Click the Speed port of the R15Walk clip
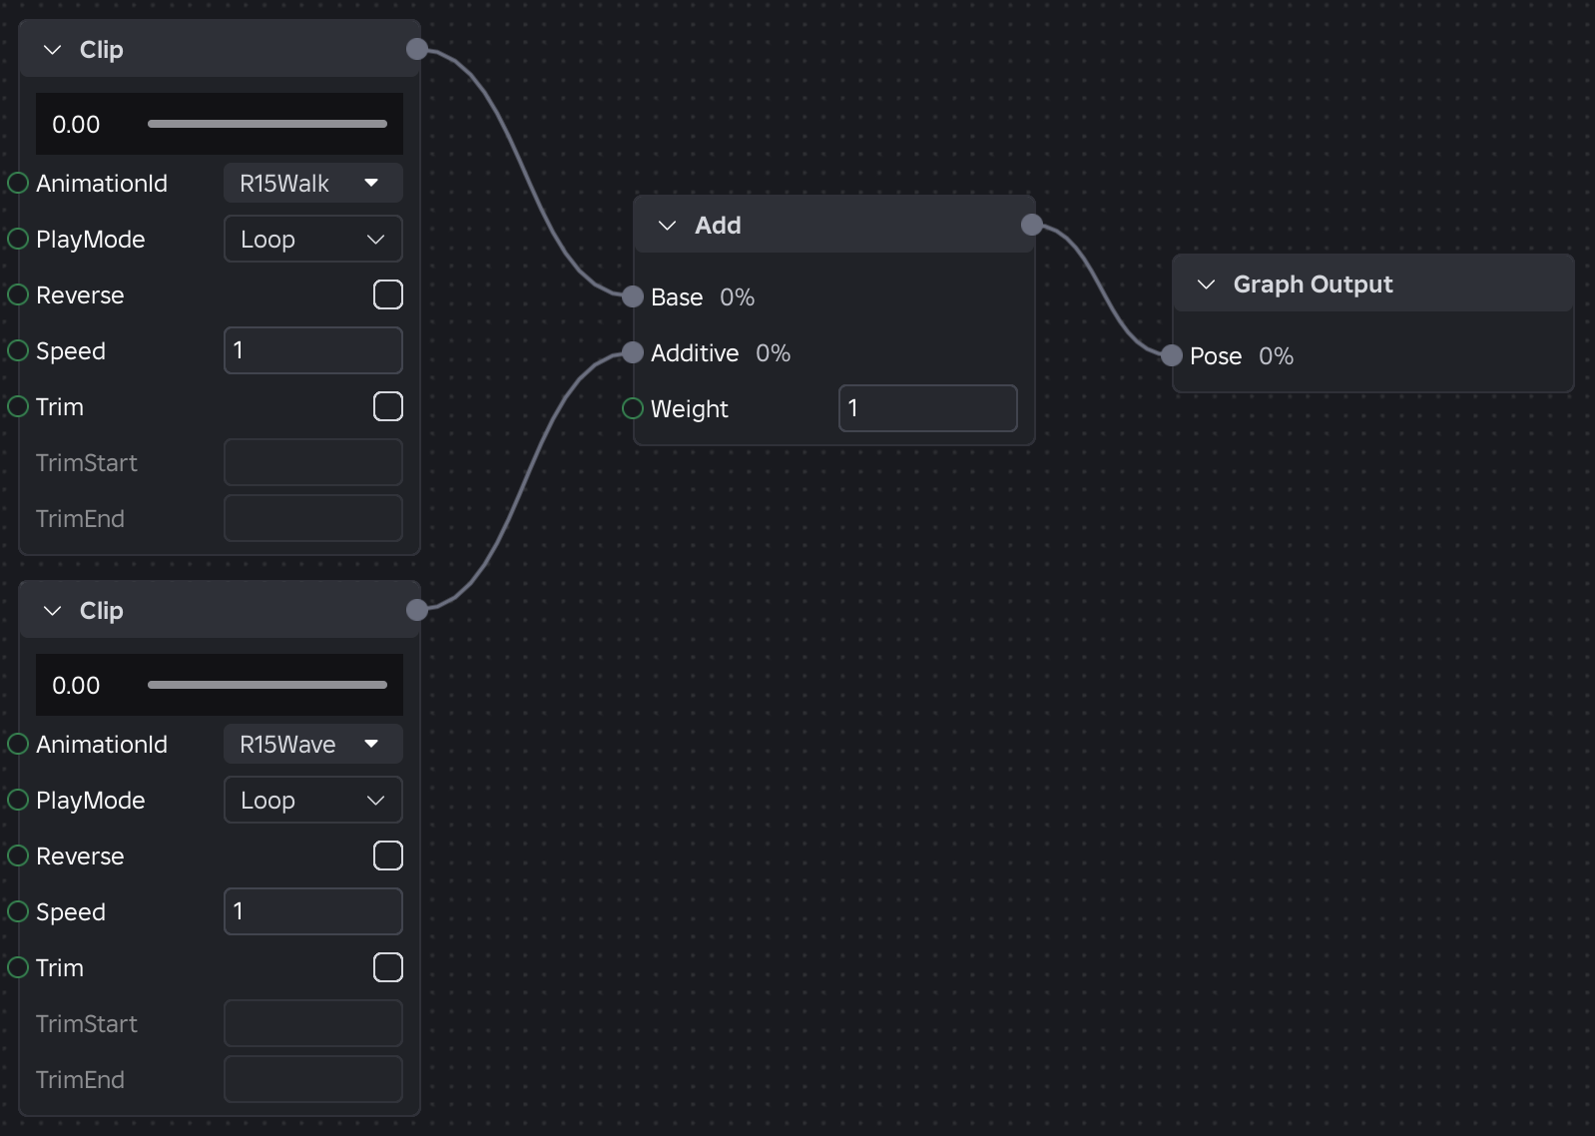Screen dimensions: 1595x1136 18,350
